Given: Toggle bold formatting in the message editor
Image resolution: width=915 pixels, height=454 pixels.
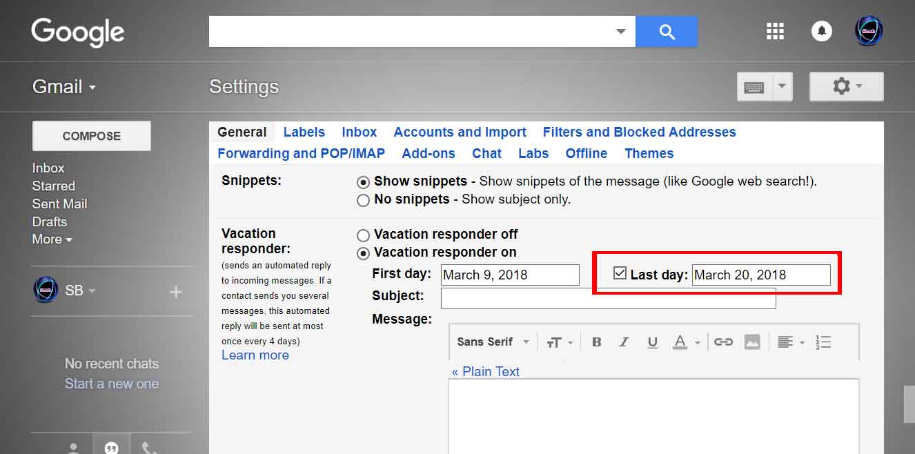Looking at the screenshot, I should coord(596,342).
